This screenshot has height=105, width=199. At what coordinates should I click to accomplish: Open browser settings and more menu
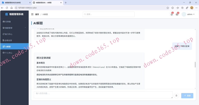pos(196,8)
